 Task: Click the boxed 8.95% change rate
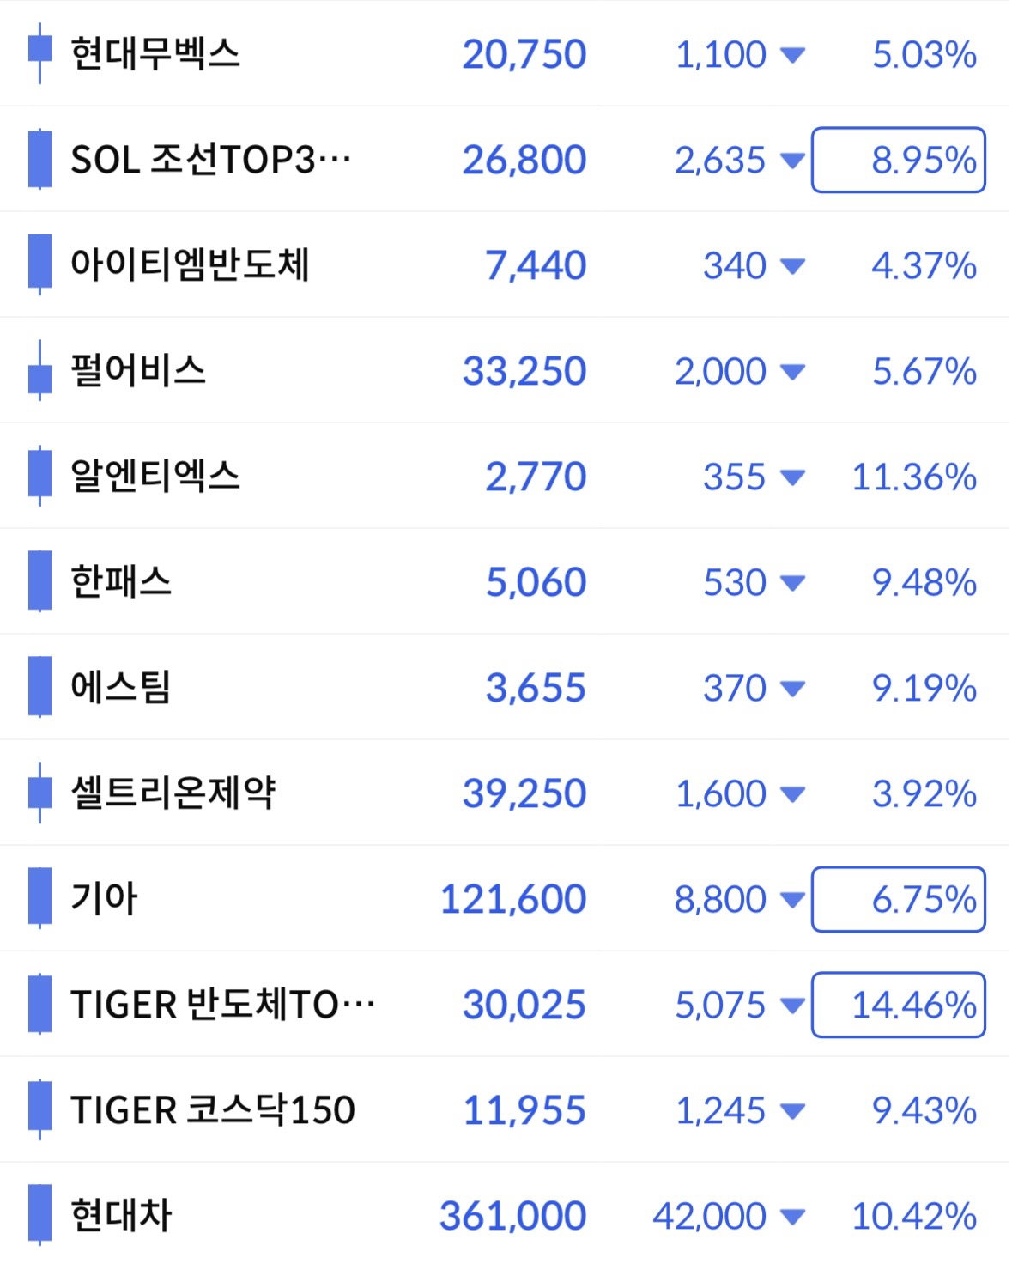coord(898,160)
